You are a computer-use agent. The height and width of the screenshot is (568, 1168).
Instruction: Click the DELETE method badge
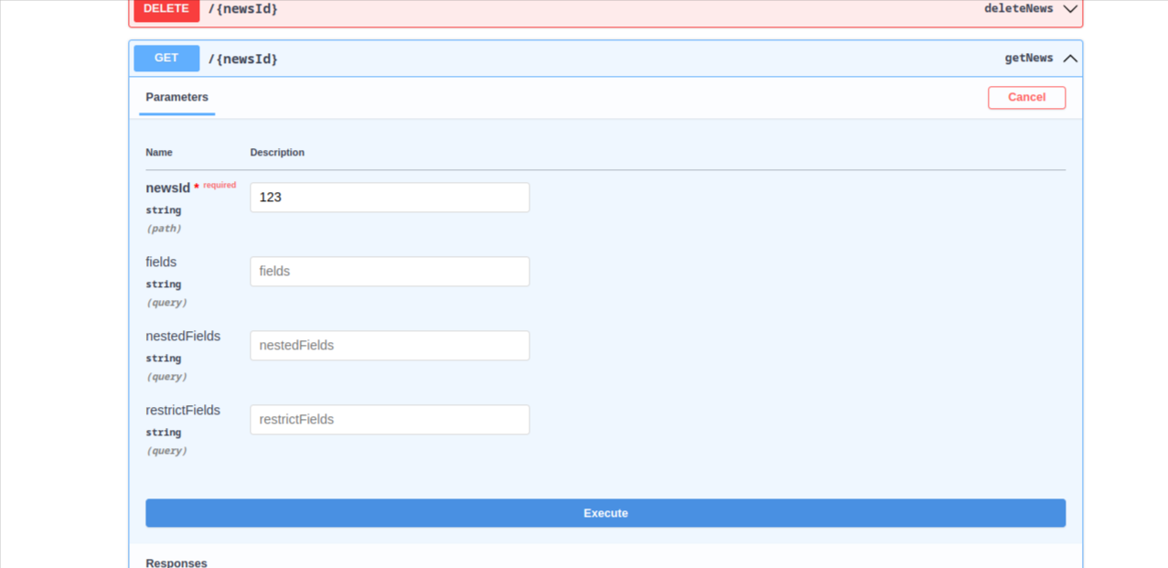pyautogui.click(x=166, y=10)
